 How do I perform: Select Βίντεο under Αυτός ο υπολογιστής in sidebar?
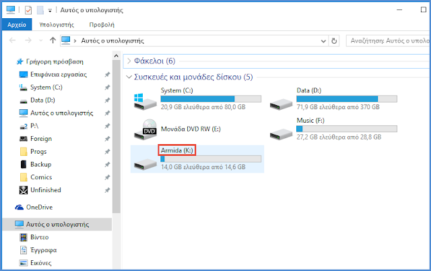point(40,237)
